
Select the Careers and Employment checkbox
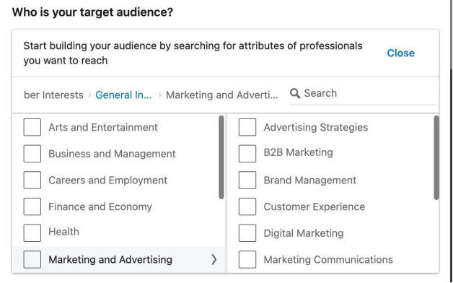[x=32, y=180]
